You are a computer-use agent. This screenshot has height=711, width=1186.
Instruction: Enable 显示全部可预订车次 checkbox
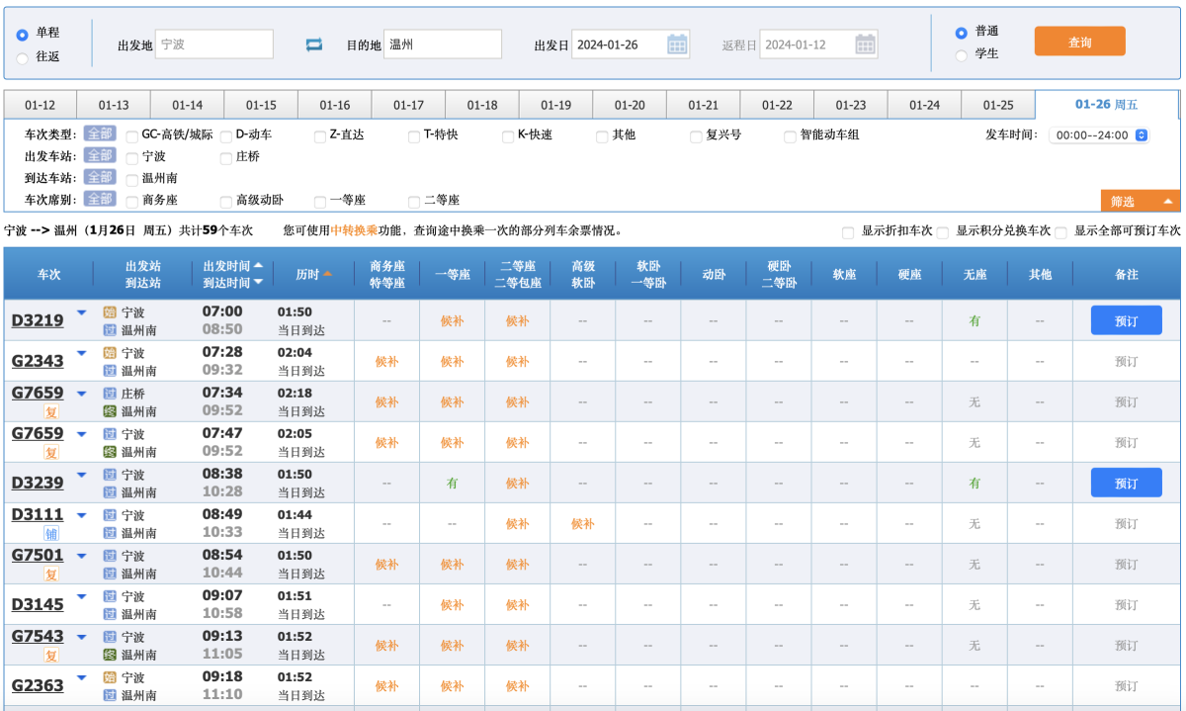point(1060,231)
